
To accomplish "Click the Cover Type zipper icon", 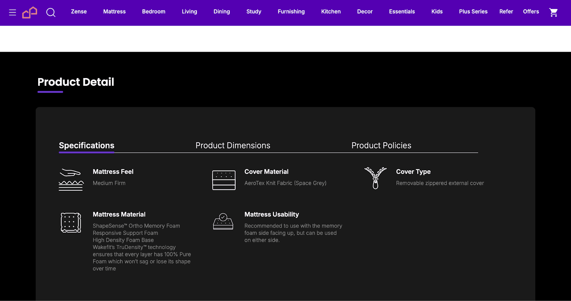I will click(x=375, y=178).
